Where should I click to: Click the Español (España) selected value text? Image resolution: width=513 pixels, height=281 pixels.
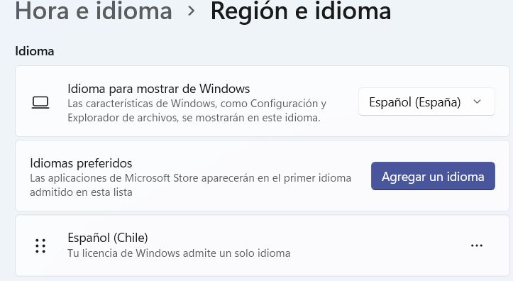[x=415, y=102]
